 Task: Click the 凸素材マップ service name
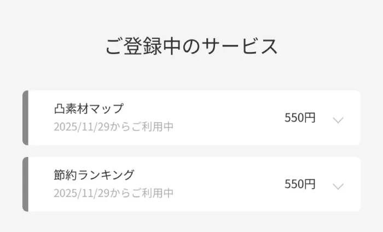tap(89, 108)
